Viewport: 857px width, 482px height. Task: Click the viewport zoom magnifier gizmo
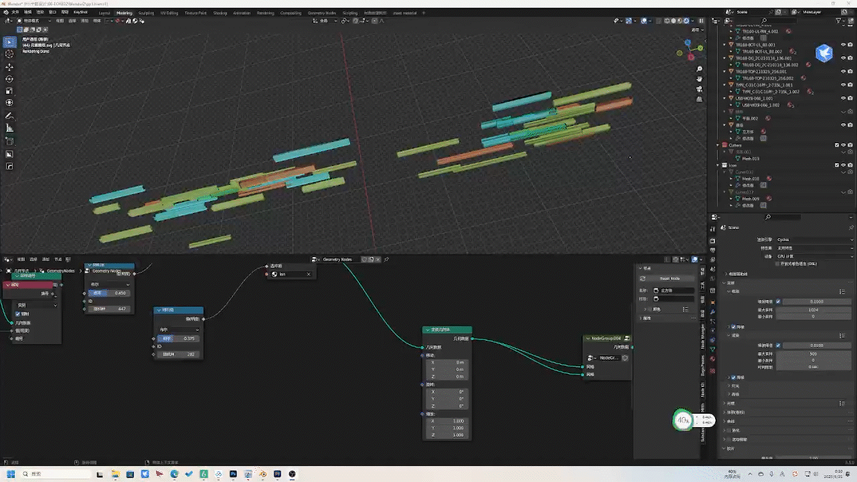point(700,69)
